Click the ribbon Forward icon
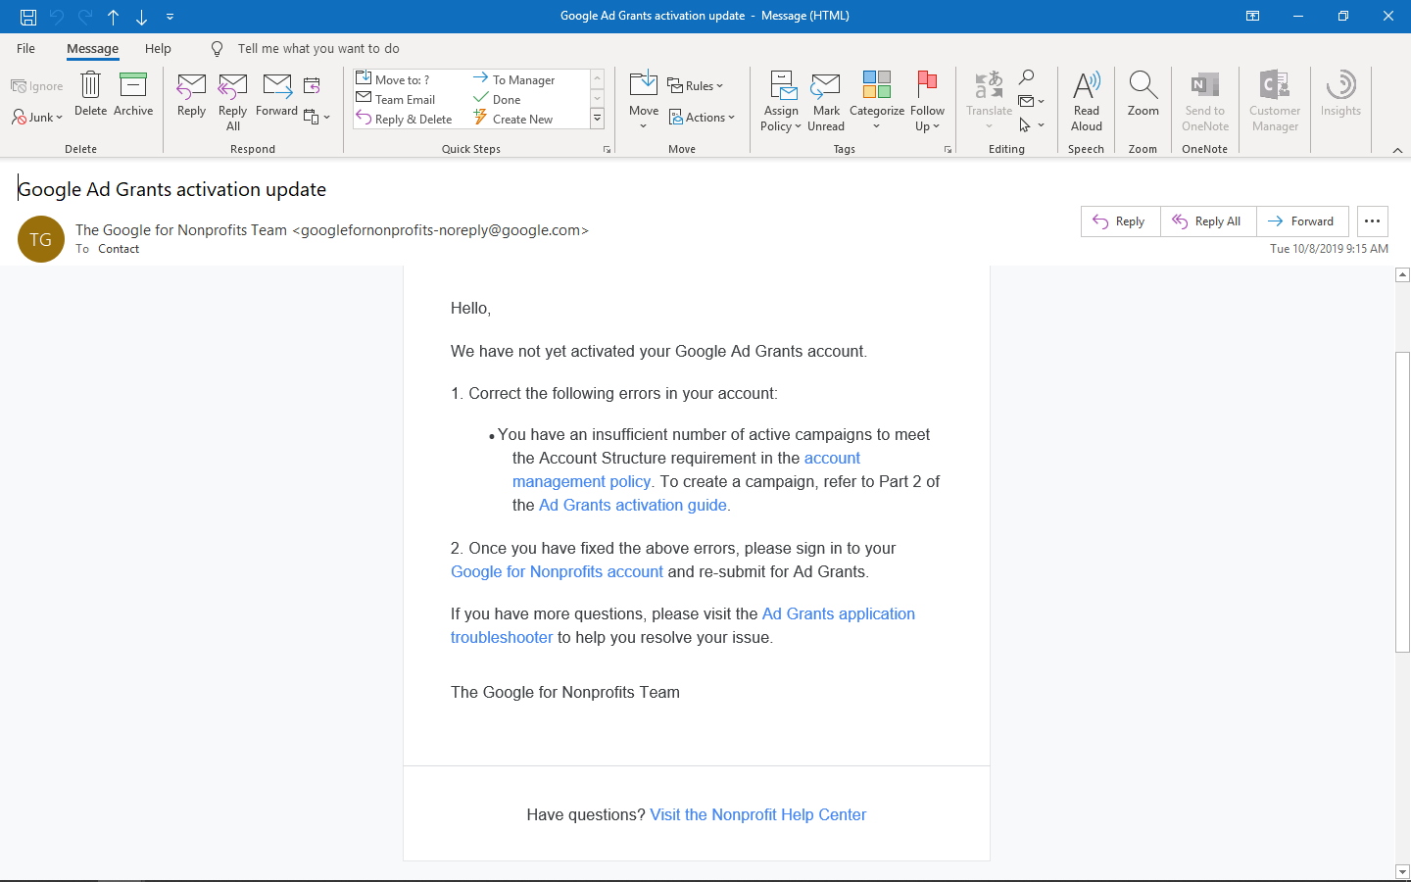 coord(276,95)
